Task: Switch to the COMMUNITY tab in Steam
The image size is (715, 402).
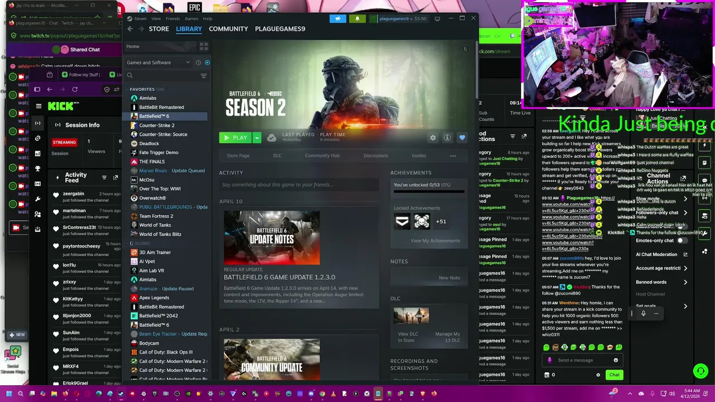Action: pyautogui.click(x=228, y=29)
